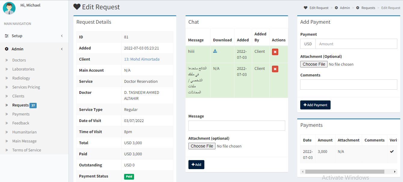This screenshot has width=403, height=182.
Task: Open Services Pricing in the sidebar
Action: click(x=26, y=87)
